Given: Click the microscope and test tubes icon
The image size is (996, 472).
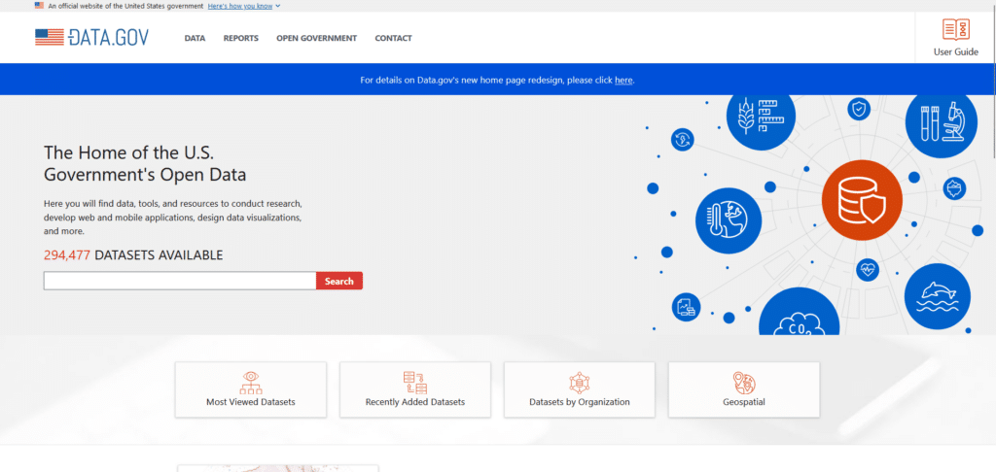Looking at the screenshot, I should (941, 122).
